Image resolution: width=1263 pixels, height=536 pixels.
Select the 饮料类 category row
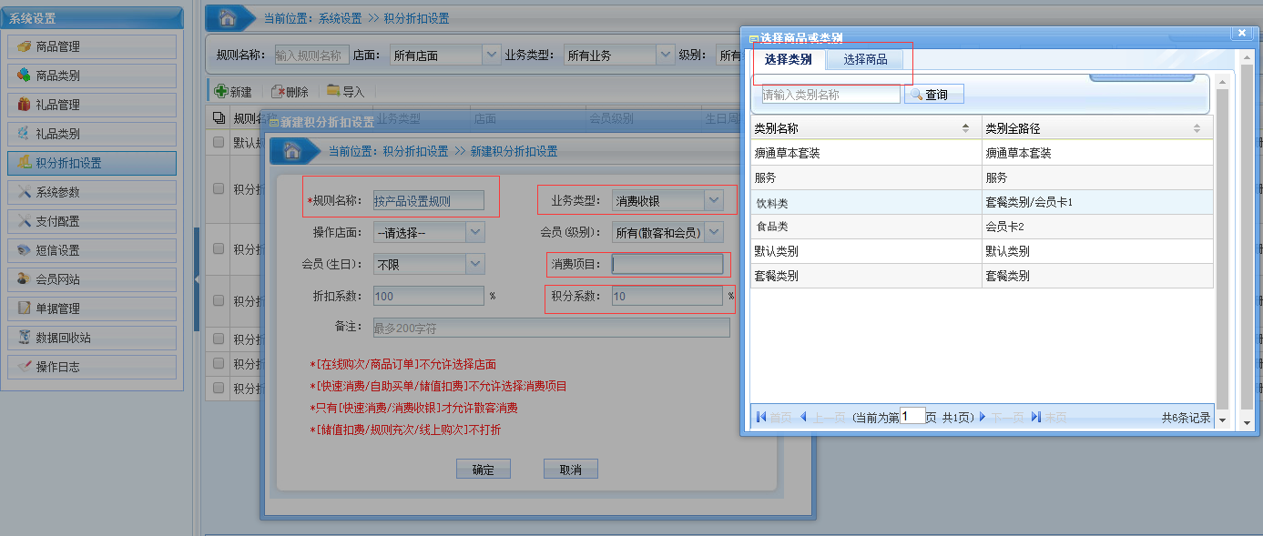(x=982, y=202)
